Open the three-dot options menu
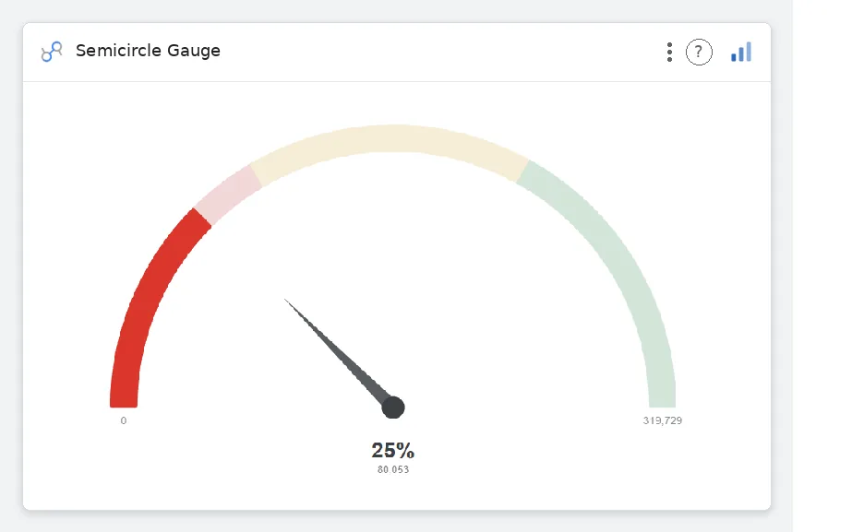Screen dimensions: 852x532 click(669, 53)
